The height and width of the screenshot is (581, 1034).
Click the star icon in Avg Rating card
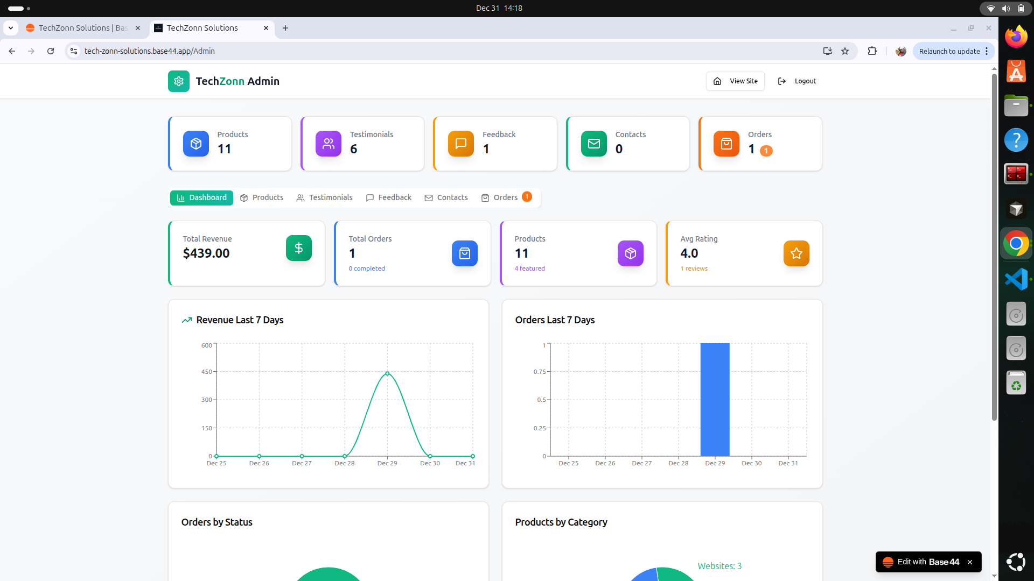tap(797, 253)
